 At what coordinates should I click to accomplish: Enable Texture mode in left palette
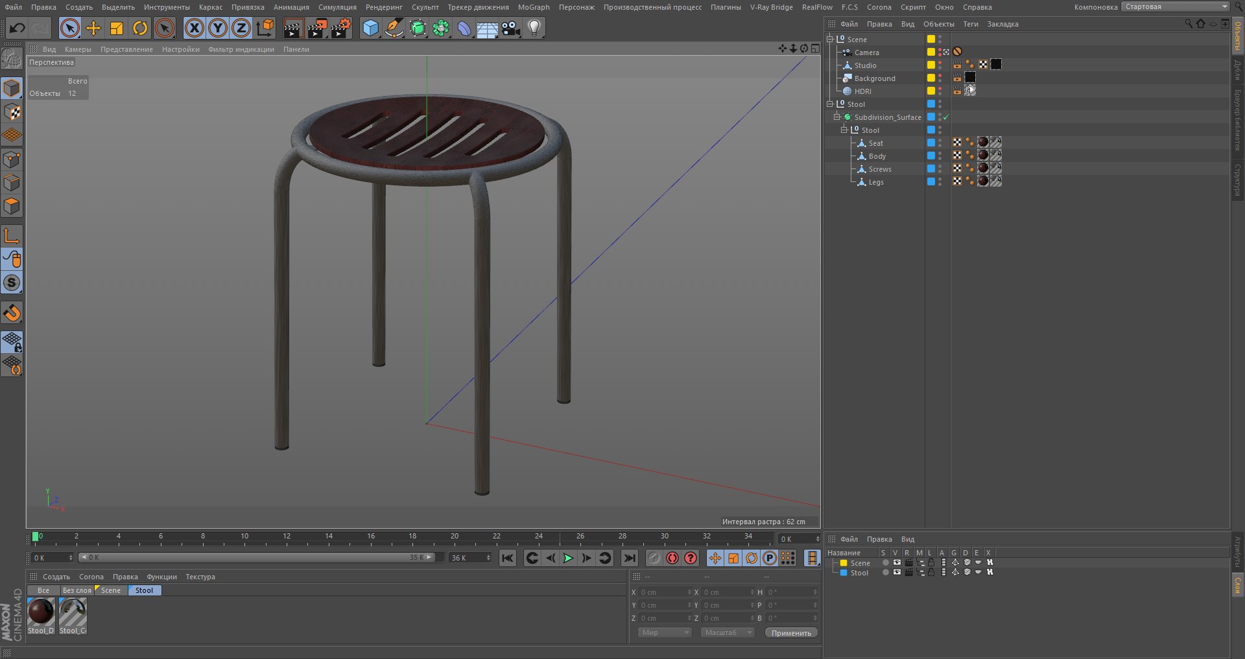[12, 112]
